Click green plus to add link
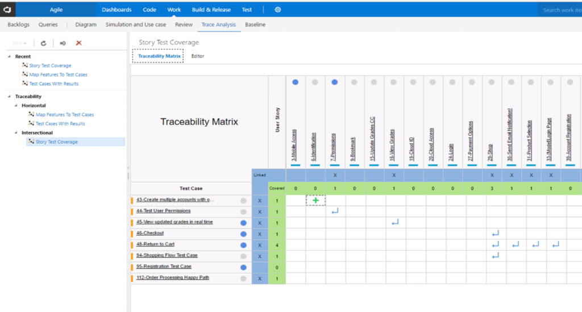Screen dimensions: 582x312 point(315,200)
